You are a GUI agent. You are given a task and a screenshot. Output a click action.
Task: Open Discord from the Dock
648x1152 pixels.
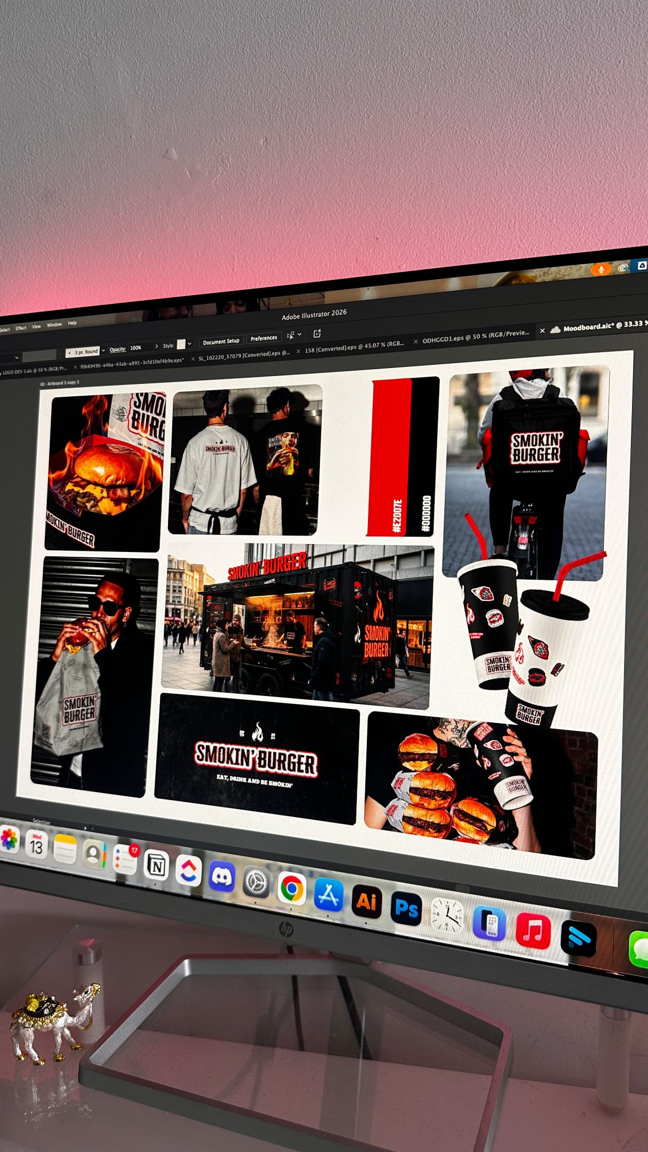click(x=222, y=876)
